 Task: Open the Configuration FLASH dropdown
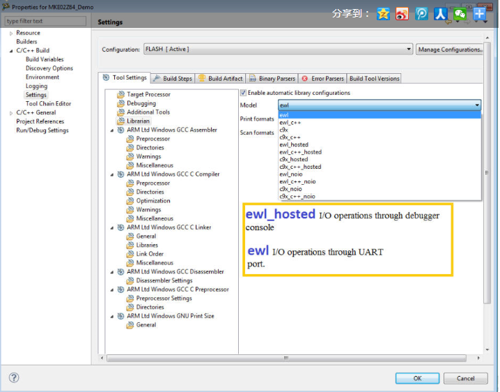click(278, 50)
